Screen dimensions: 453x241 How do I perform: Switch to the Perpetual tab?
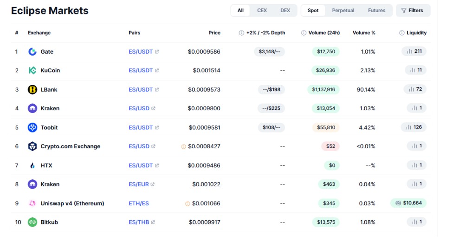point(343,10)
